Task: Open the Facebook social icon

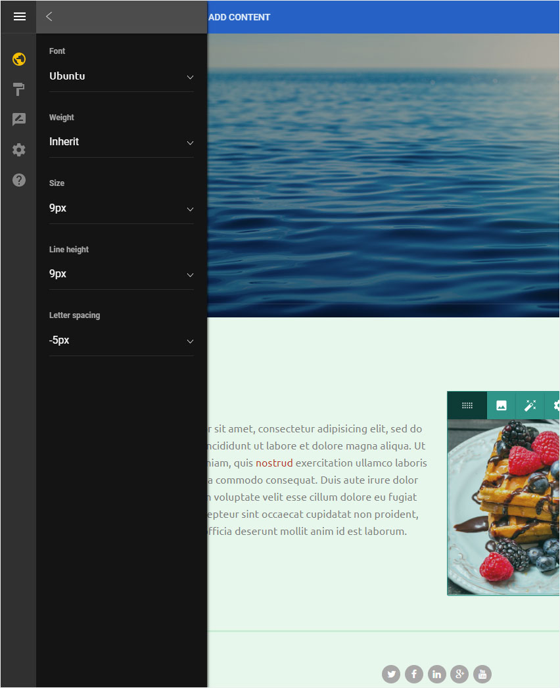Action: (414, 674)
